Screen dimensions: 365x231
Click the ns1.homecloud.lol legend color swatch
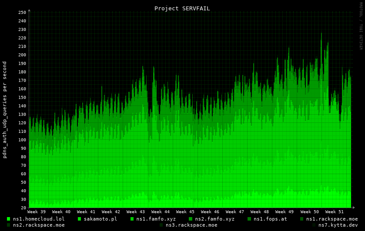(x=9, y=219)
